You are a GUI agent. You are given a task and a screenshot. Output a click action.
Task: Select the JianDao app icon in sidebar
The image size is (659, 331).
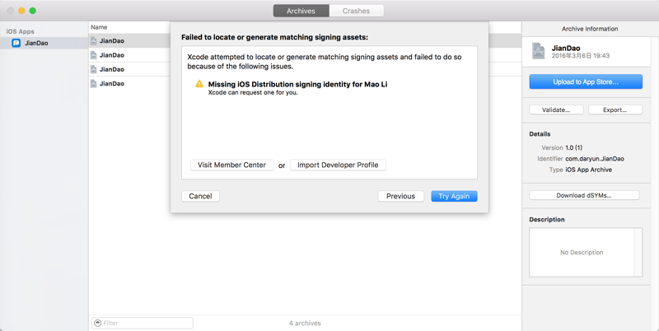pos(16,43)
